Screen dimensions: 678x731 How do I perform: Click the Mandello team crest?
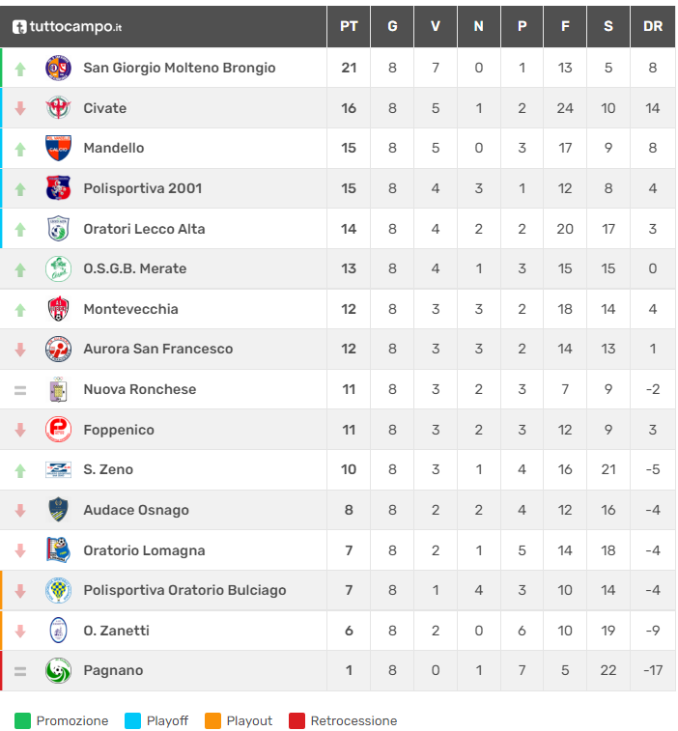pos(59,148)
